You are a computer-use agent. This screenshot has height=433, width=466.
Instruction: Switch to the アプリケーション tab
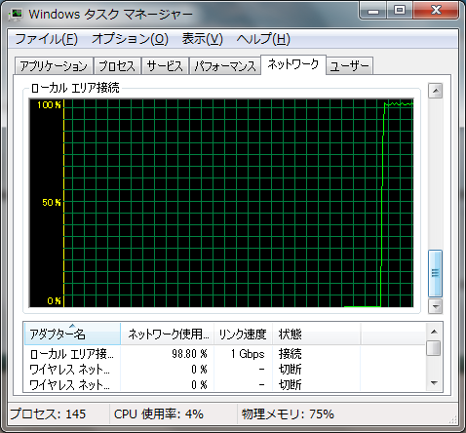[54, 66]
